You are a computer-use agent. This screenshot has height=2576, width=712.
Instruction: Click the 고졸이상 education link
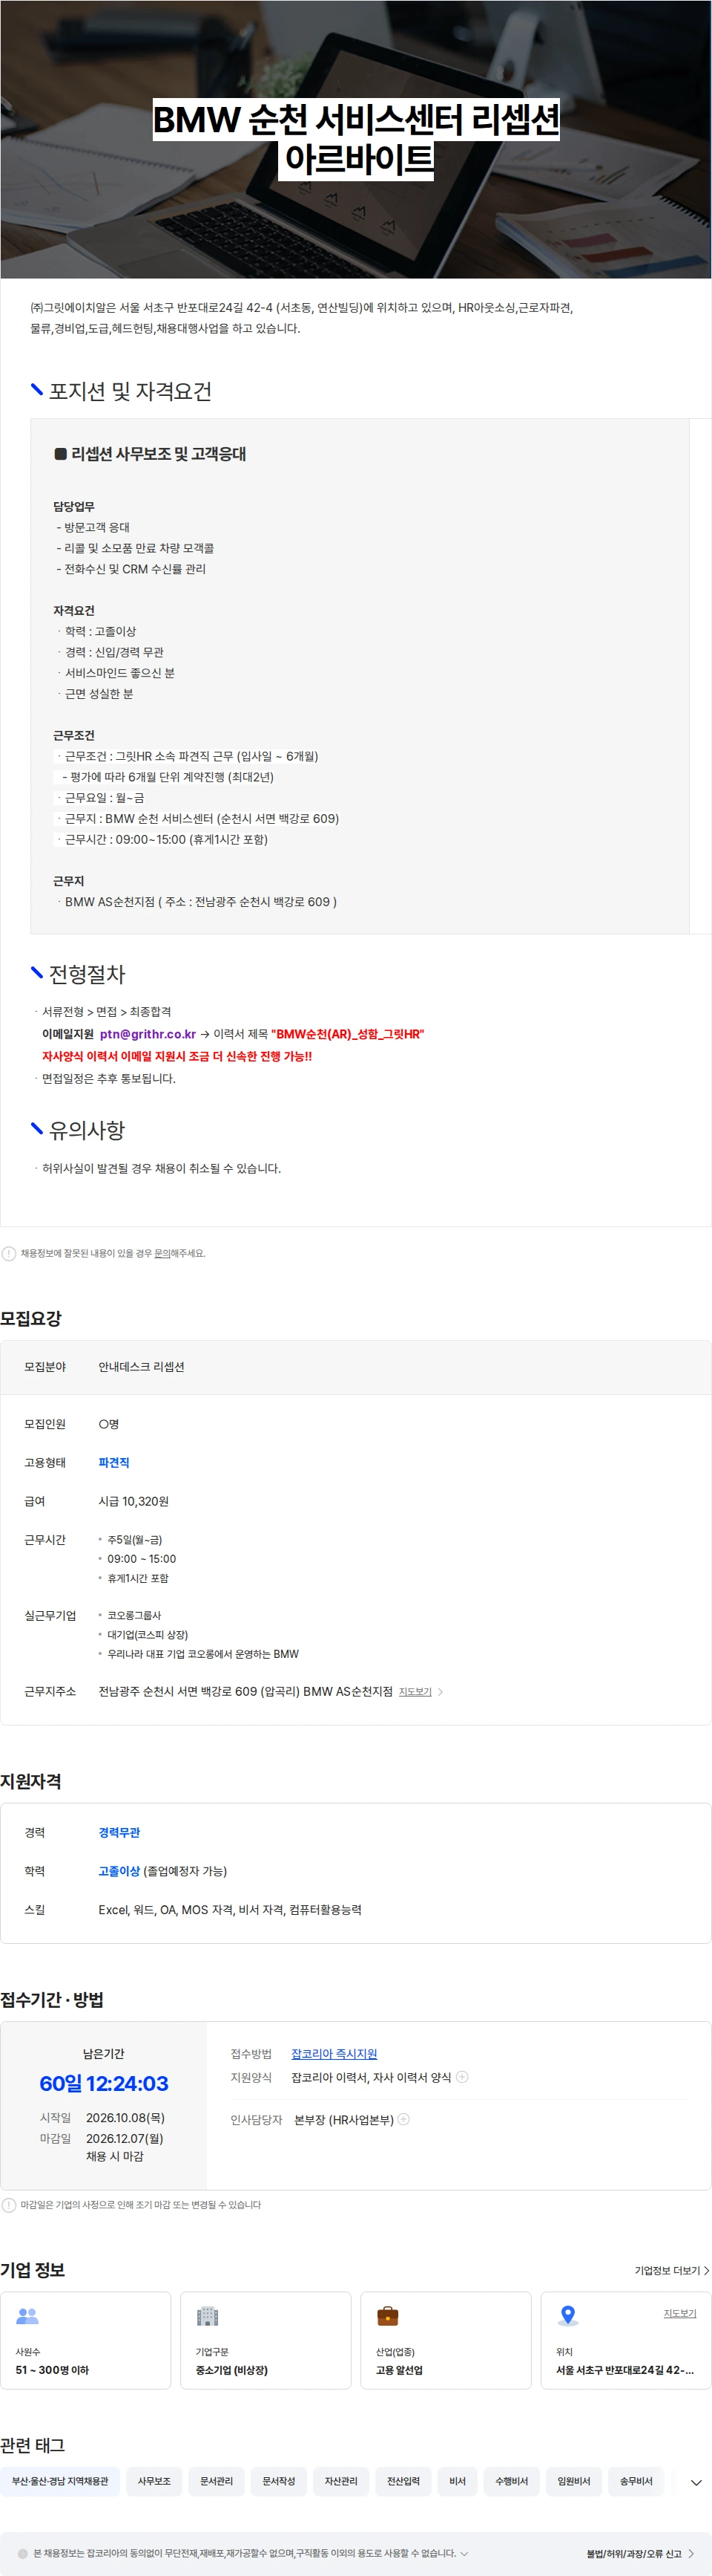click(119, 1871)
